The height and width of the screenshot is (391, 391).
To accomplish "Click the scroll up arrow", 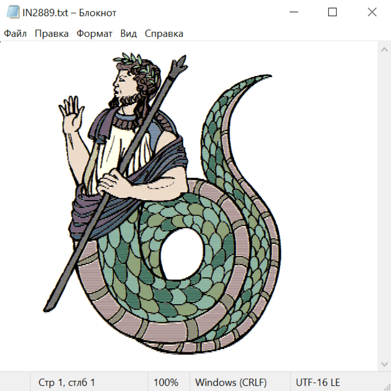I will click(x=384, y=50).
